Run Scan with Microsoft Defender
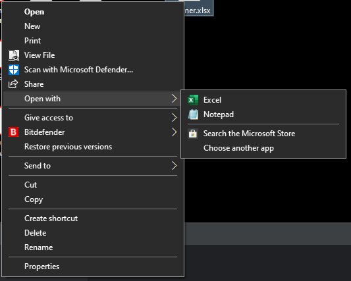351x281 pixels. coord(93,70)
